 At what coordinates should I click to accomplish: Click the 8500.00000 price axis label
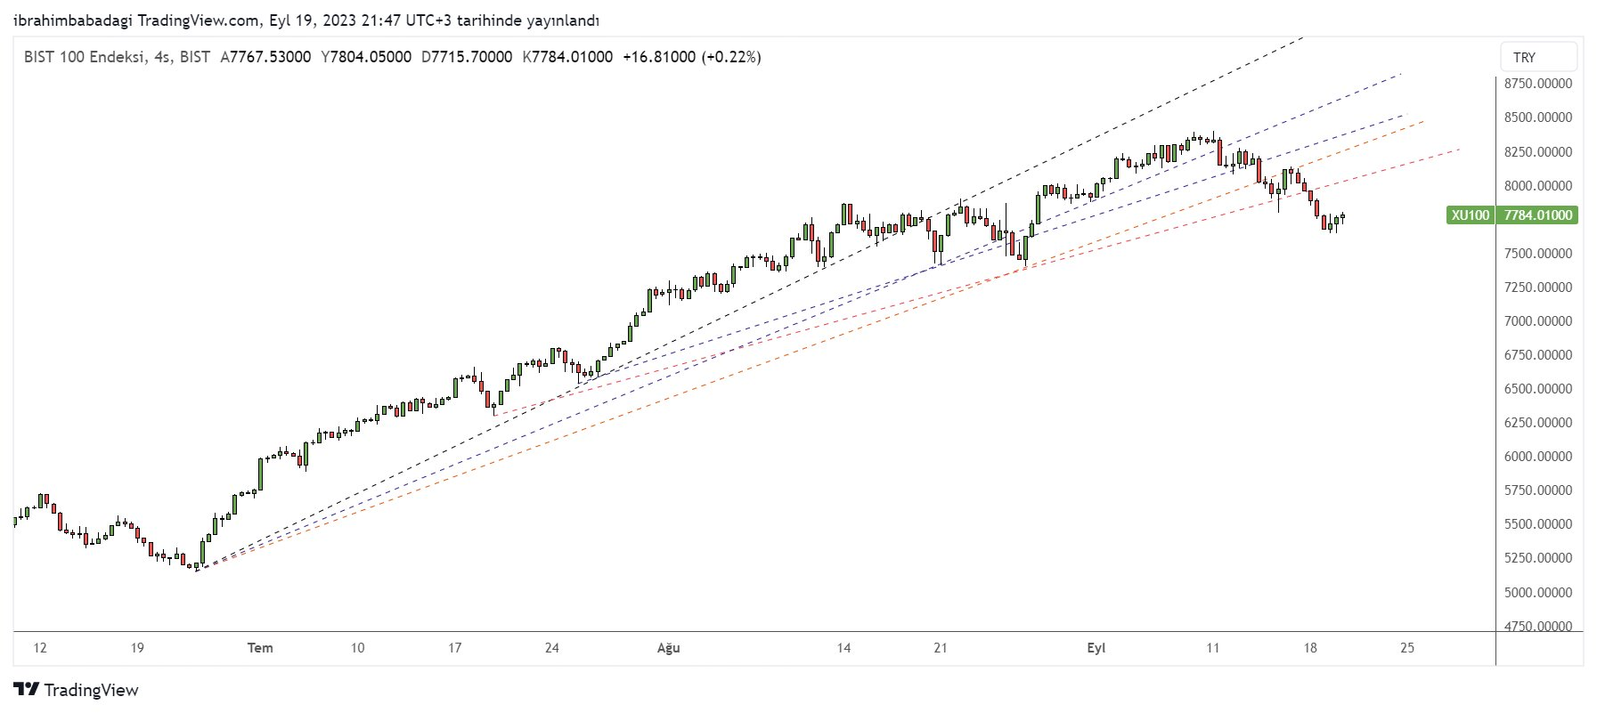point(1538,117)
